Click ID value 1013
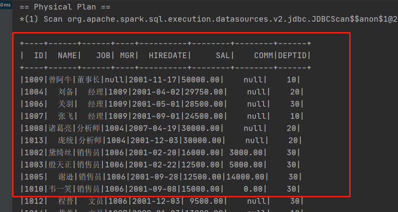The width and height of the screenshot is (398, 212). coord(34,140)
